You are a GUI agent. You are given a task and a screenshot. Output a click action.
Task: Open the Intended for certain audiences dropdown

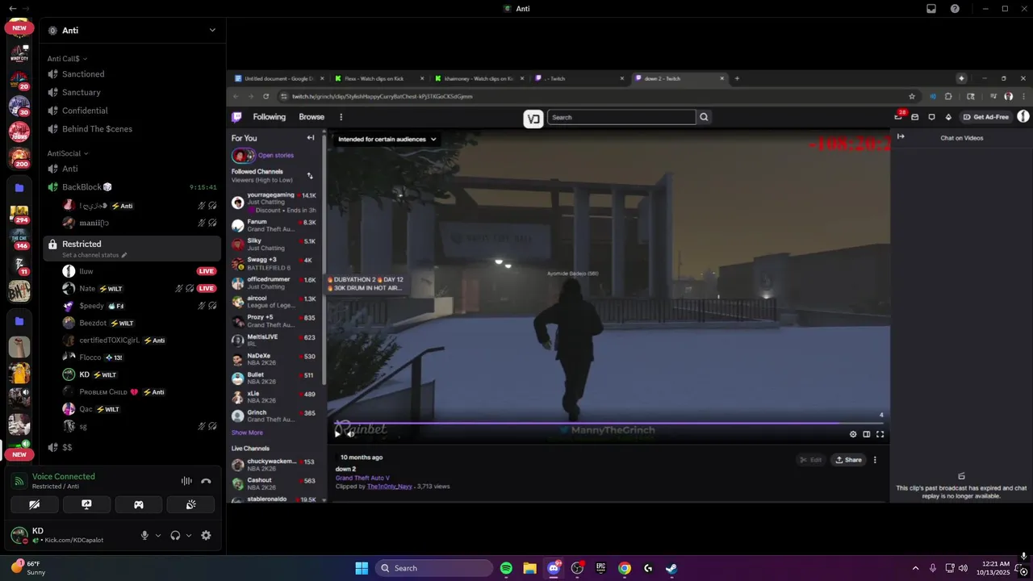click(387, 140)
